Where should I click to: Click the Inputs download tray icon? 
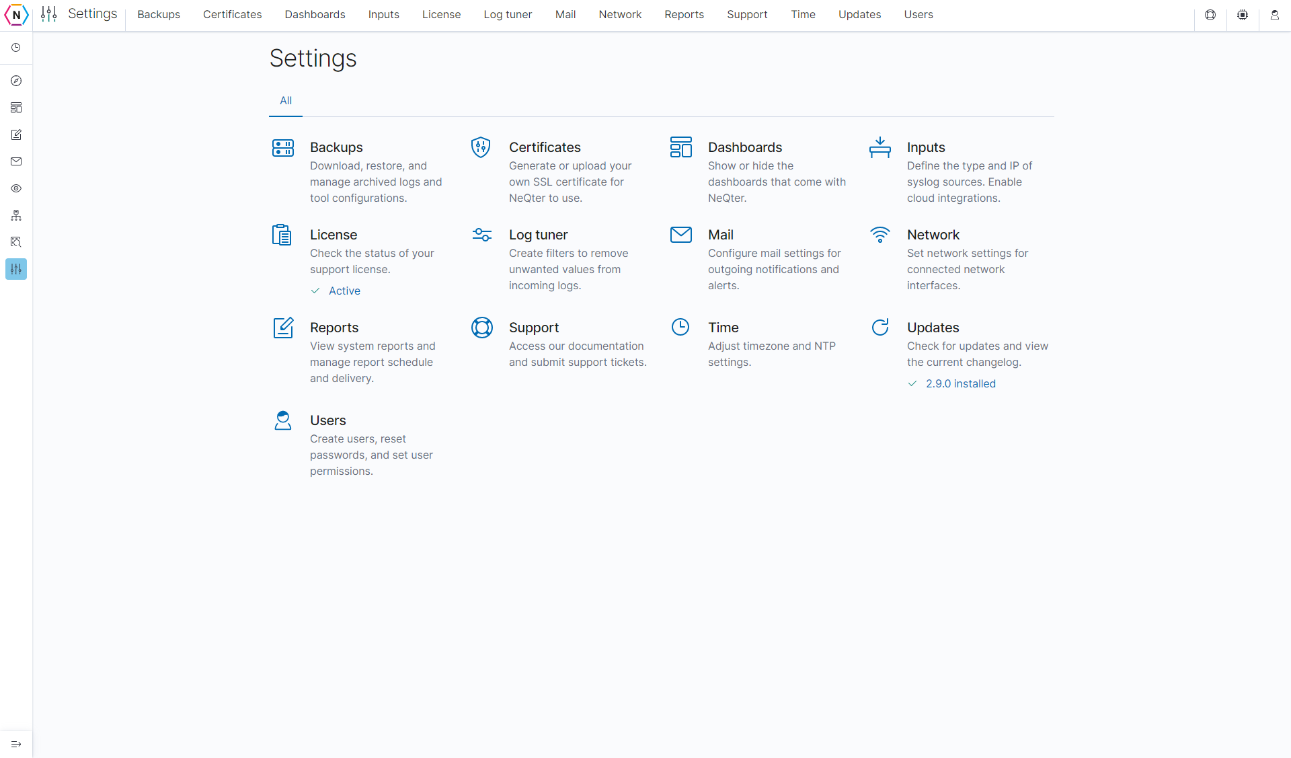coord(880,147)
